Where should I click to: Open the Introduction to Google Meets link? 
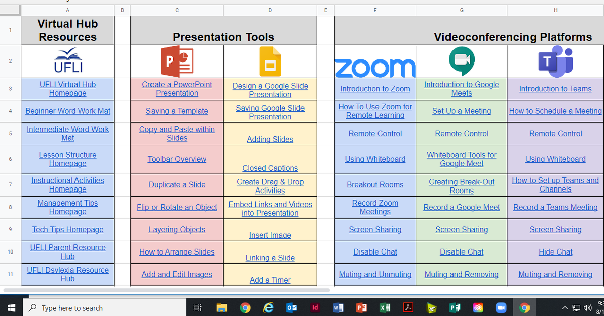[x=462, y=89]
